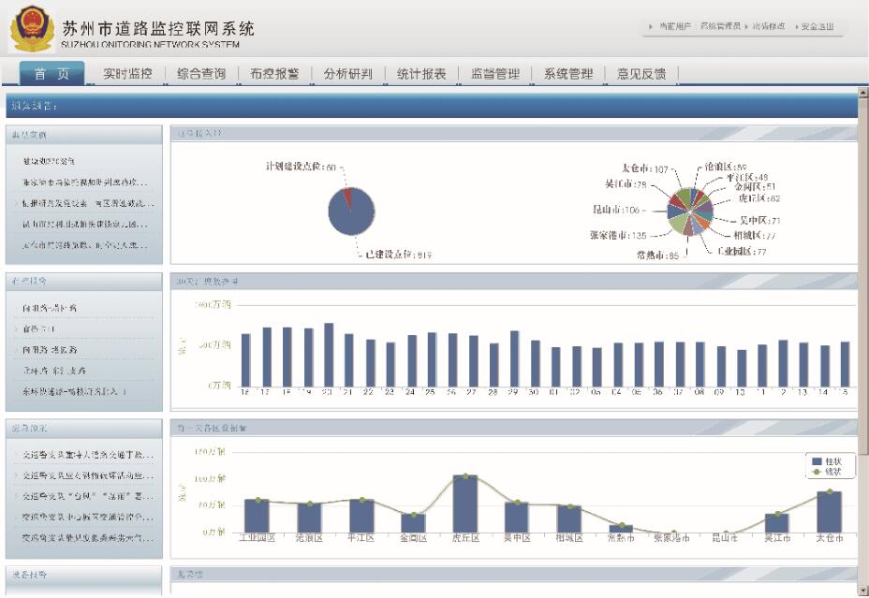Click the 已建设点位 blue pie slice
Viewport: 869px width, 598px height.
352,214
